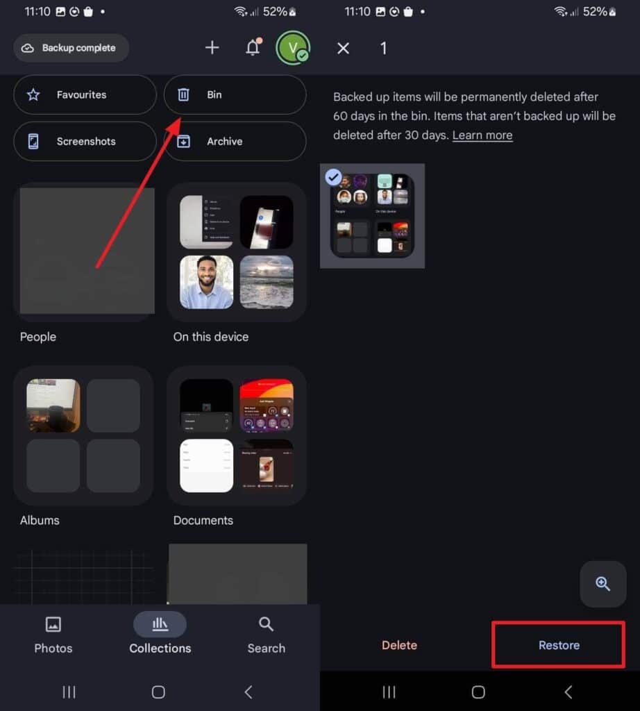Open the Screenshots collection

(x=84, y=141)
